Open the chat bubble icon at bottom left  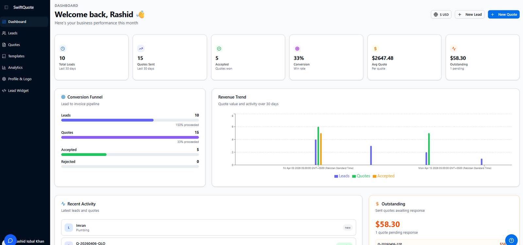click(x=10, y=240)
